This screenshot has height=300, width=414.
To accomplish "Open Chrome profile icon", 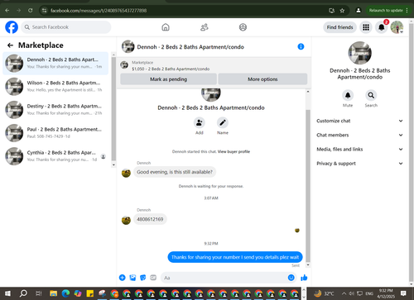I will [359, 11].
